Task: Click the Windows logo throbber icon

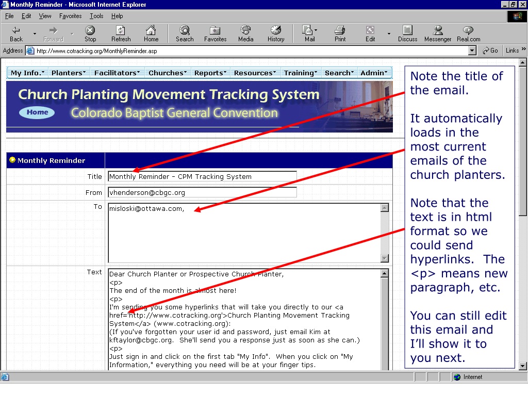Action: (517, 16)
